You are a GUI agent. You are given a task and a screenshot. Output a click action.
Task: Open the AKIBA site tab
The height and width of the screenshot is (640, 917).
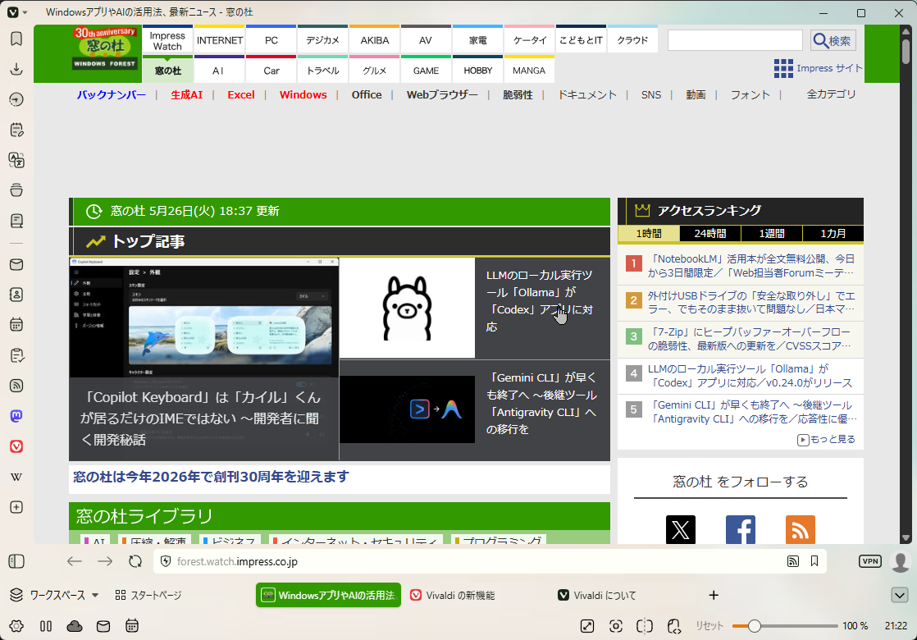tap(374, 39)
